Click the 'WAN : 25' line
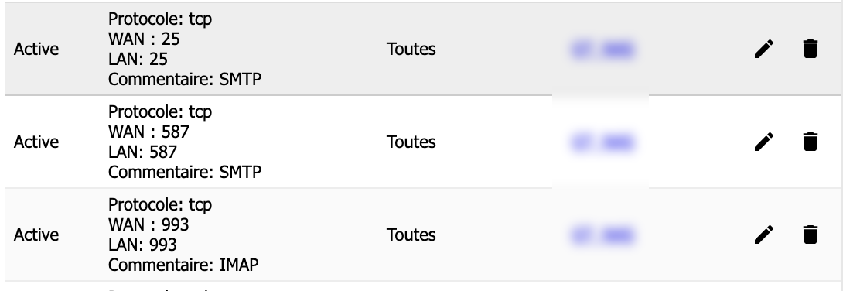 point(144,39)
